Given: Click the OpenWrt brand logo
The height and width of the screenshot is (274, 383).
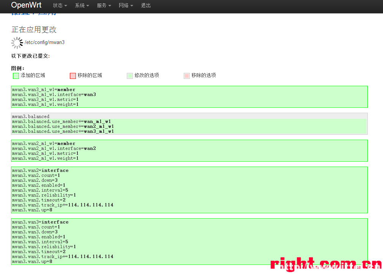Looking at the screenshot, I should pyautogui.click(x=26, y=5).
